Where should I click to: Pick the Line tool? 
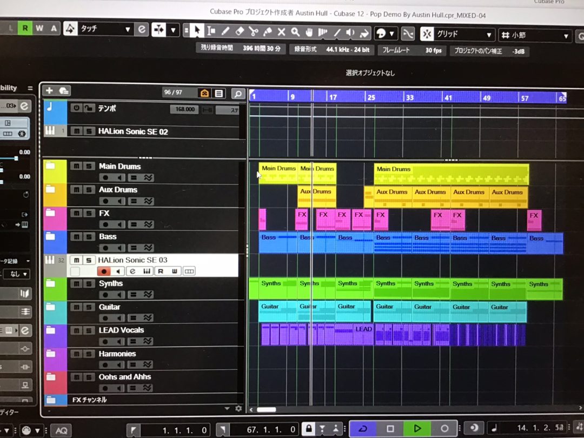tap(337, 33)
